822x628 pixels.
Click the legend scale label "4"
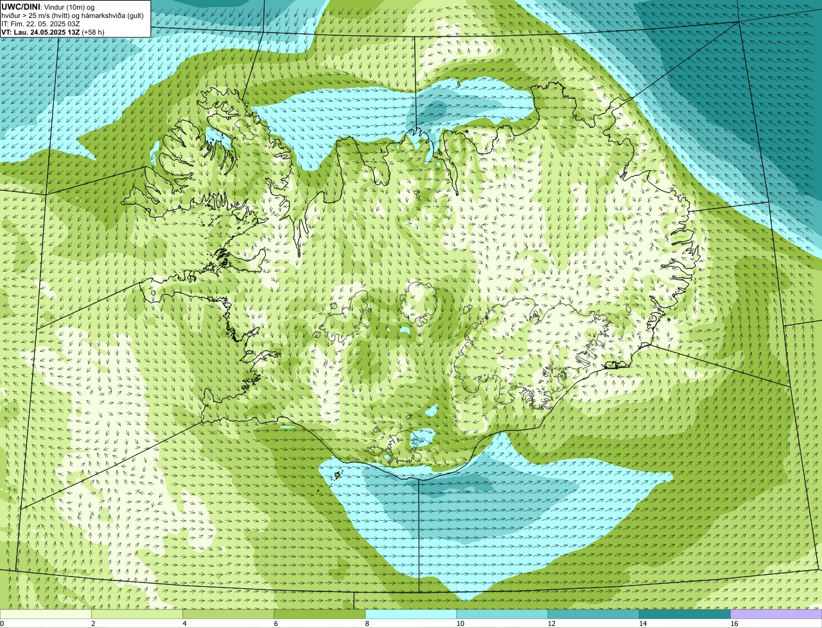coord(184,624)
